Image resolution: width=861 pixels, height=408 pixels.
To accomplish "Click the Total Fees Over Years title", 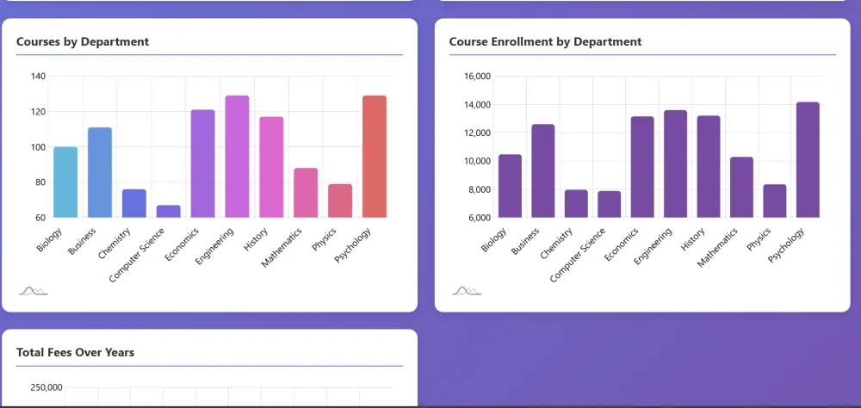I will (75, 353).
